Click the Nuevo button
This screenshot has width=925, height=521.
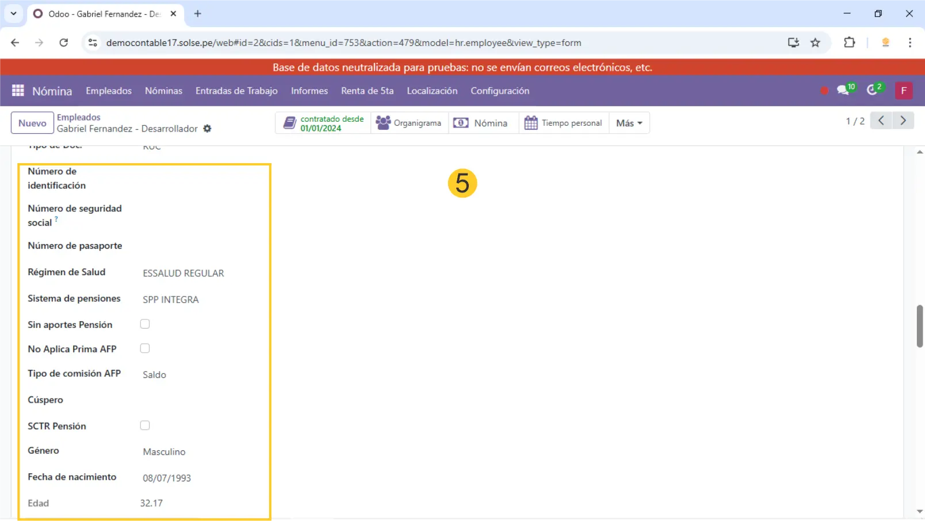pyautogui.click(x=32, y=123)
